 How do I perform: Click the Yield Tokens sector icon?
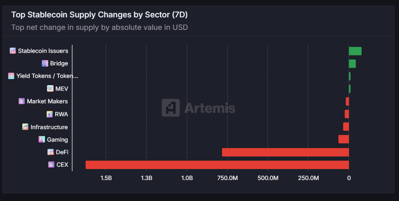pos(11,76)
